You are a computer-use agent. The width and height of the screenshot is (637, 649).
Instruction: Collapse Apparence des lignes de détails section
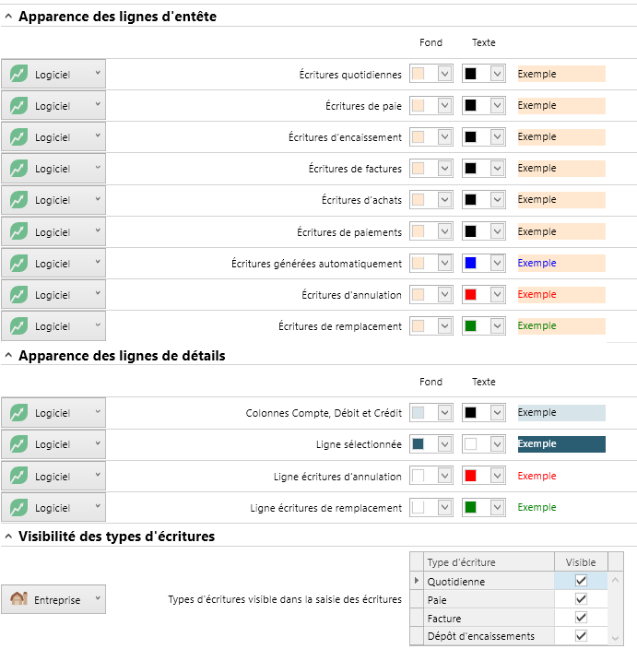coord(8,356)
